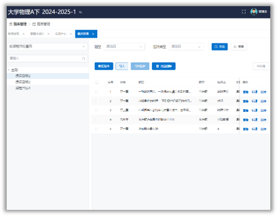Select 课程目标3 in the tree
The image size is (277, 216).
[23, 82]
